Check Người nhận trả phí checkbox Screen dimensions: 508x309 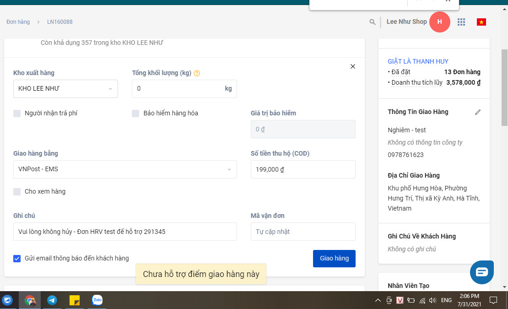coord(17,114)
